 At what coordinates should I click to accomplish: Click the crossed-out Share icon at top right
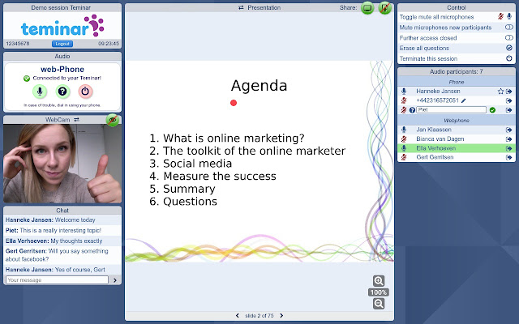[x=384, y=8]
